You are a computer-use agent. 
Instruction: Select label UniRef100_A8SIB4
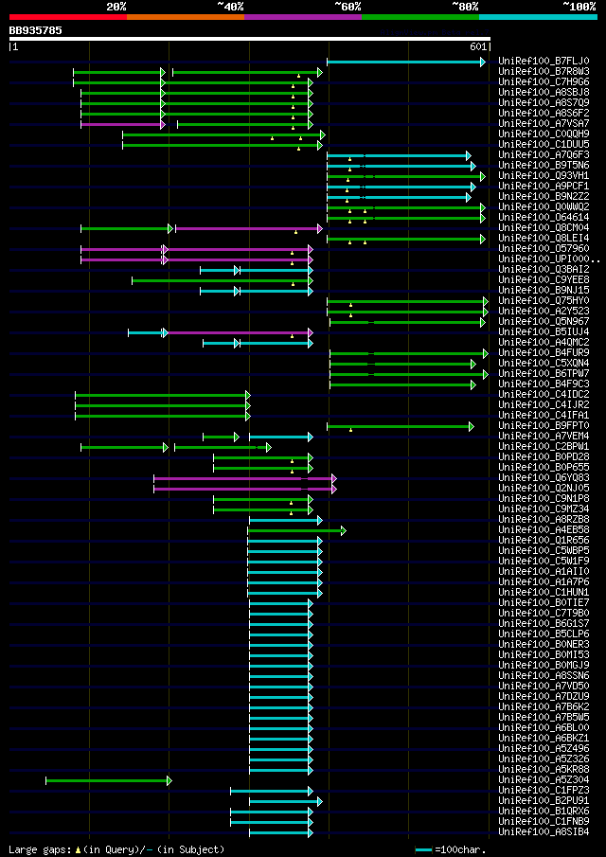pos(544,831)
